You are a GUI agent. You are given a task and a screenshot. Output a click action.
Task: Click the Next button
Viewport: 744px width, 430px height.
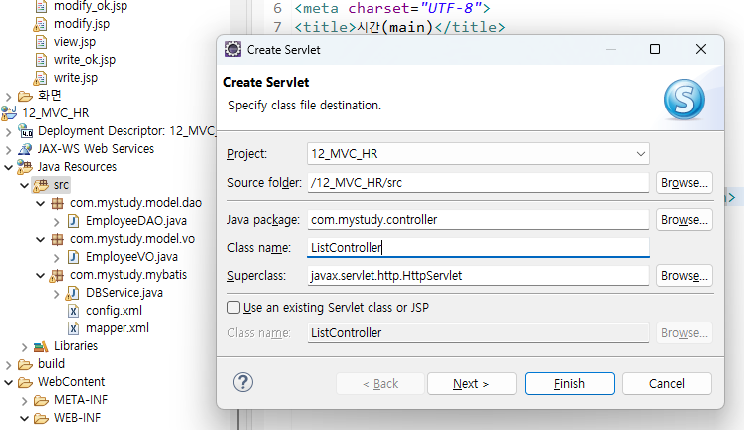pos(472,383)
